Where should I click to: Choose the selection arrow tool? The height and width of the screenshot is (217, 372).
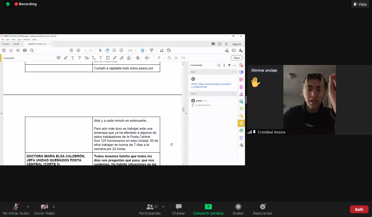(100, 50)
